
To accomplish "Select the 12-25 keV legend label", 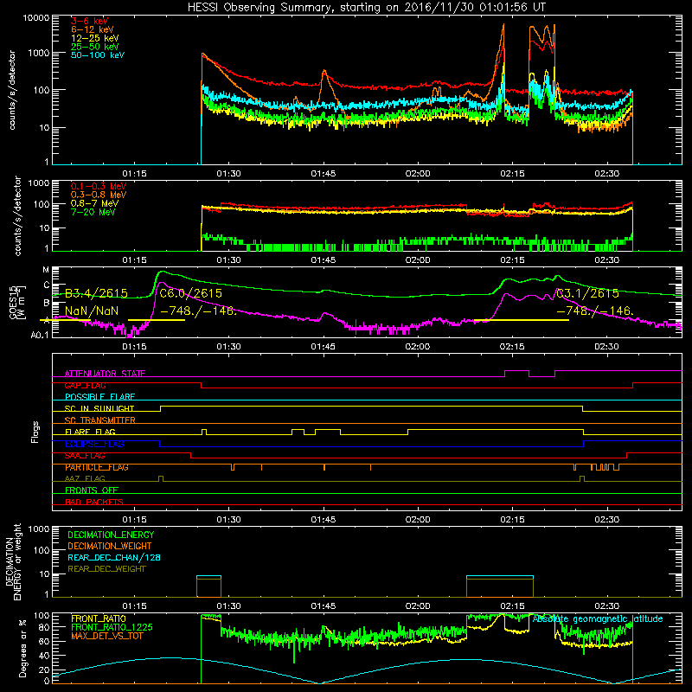I will pyautogui.click(x=95, y=38).
